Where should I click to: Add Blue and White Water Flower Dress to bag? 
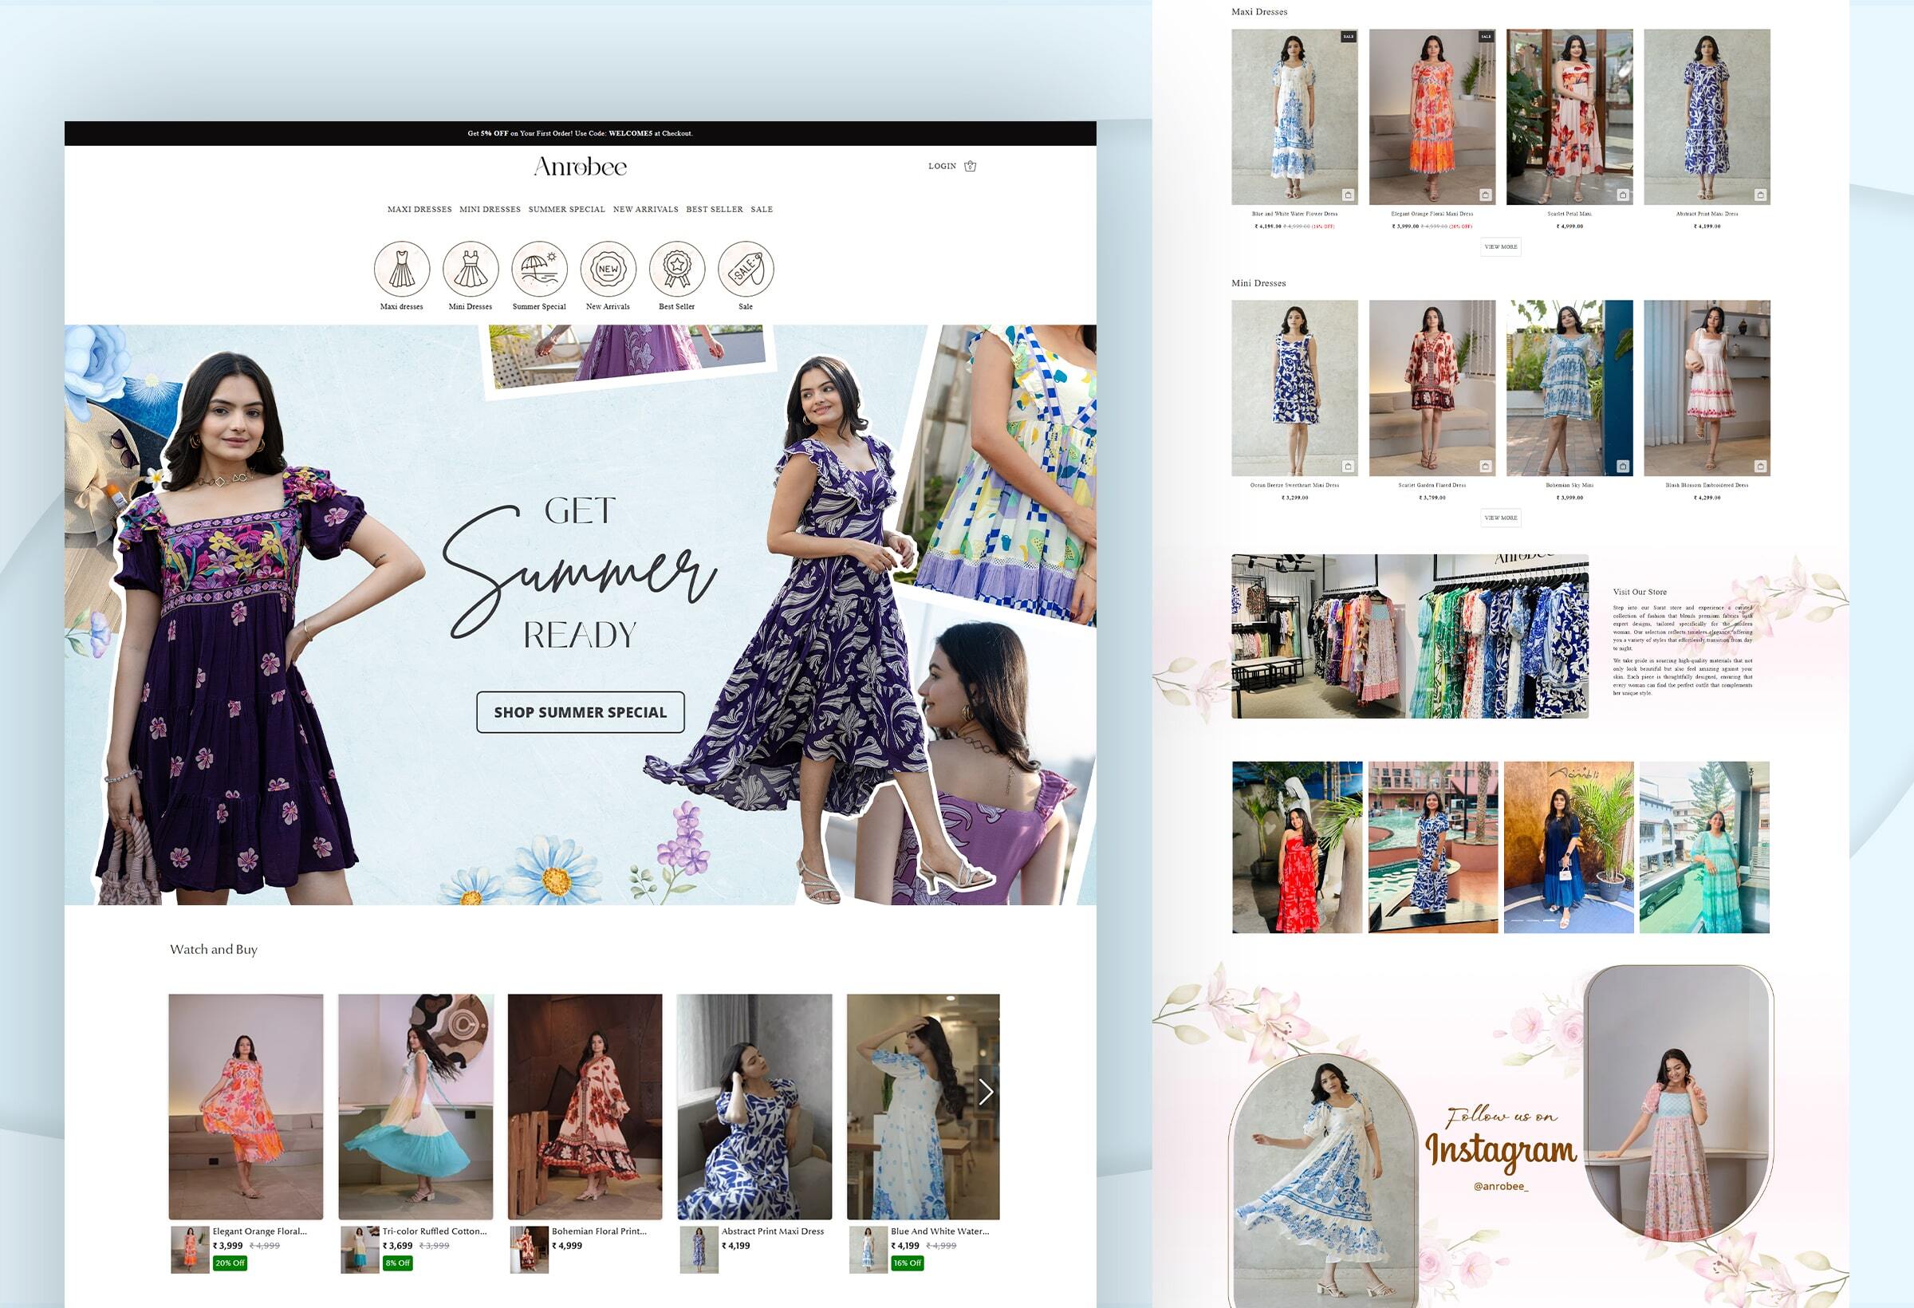[1349, 195]
